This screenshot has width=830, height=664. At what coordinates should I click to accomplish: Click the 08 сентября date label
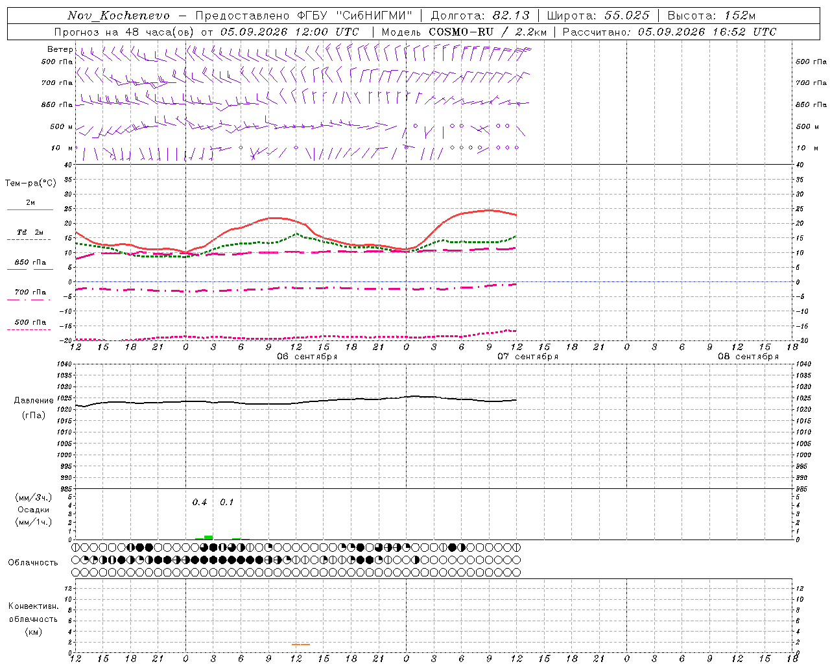click(748, 357)
